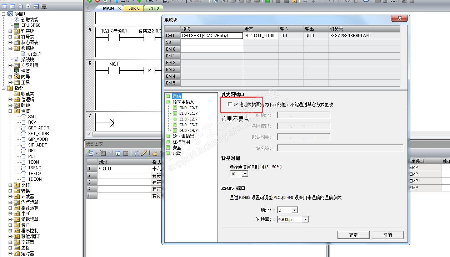
Task: Open RS485 地址 dropdown
Action: pyautogui.click(x=295, y=210)
